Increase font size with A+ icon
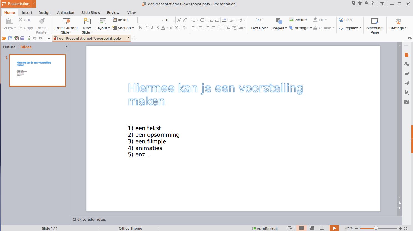The width and height of the screenshot is (413, 231). click(179, 20)
